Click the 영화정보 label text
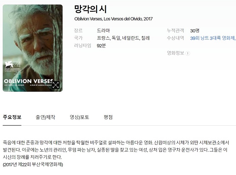 (175, 53)
